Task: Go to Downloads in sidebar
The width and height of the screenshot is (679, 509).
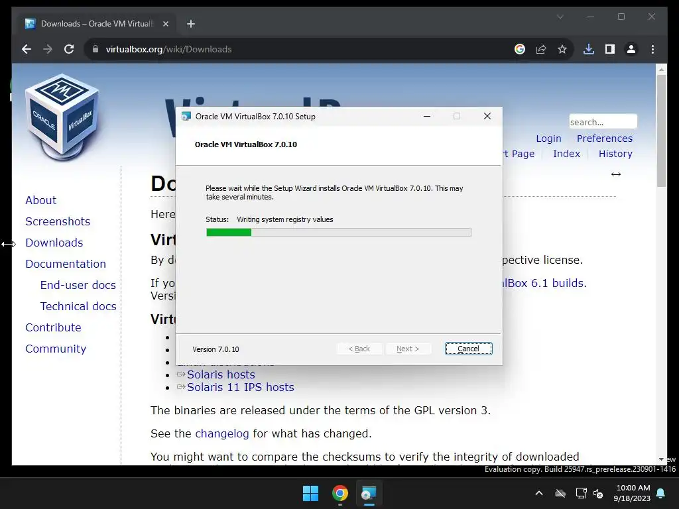Action: tap(54, 243)
